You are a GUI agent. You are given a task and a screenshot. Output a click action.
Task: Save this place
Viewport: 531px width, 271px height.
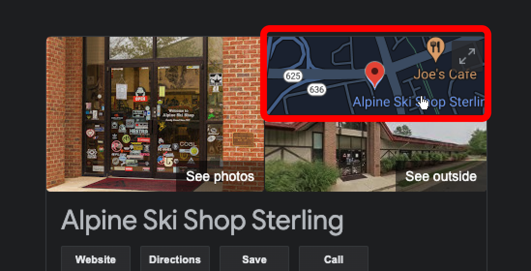(254, 259)
